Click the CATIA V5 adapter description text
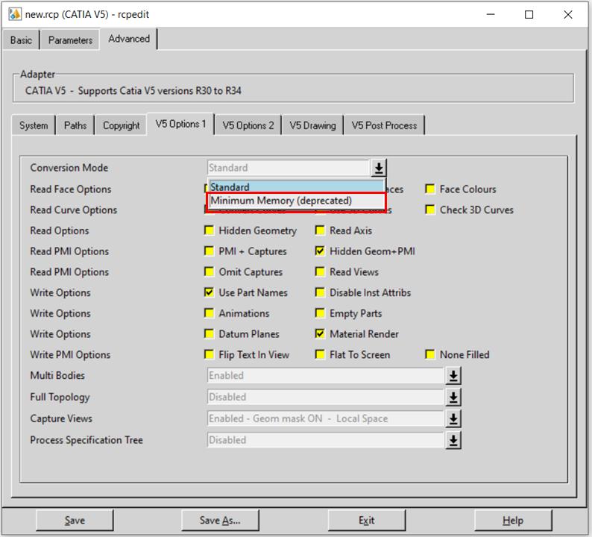The height and width of the screenshot is (537, 592). [133, 91]
